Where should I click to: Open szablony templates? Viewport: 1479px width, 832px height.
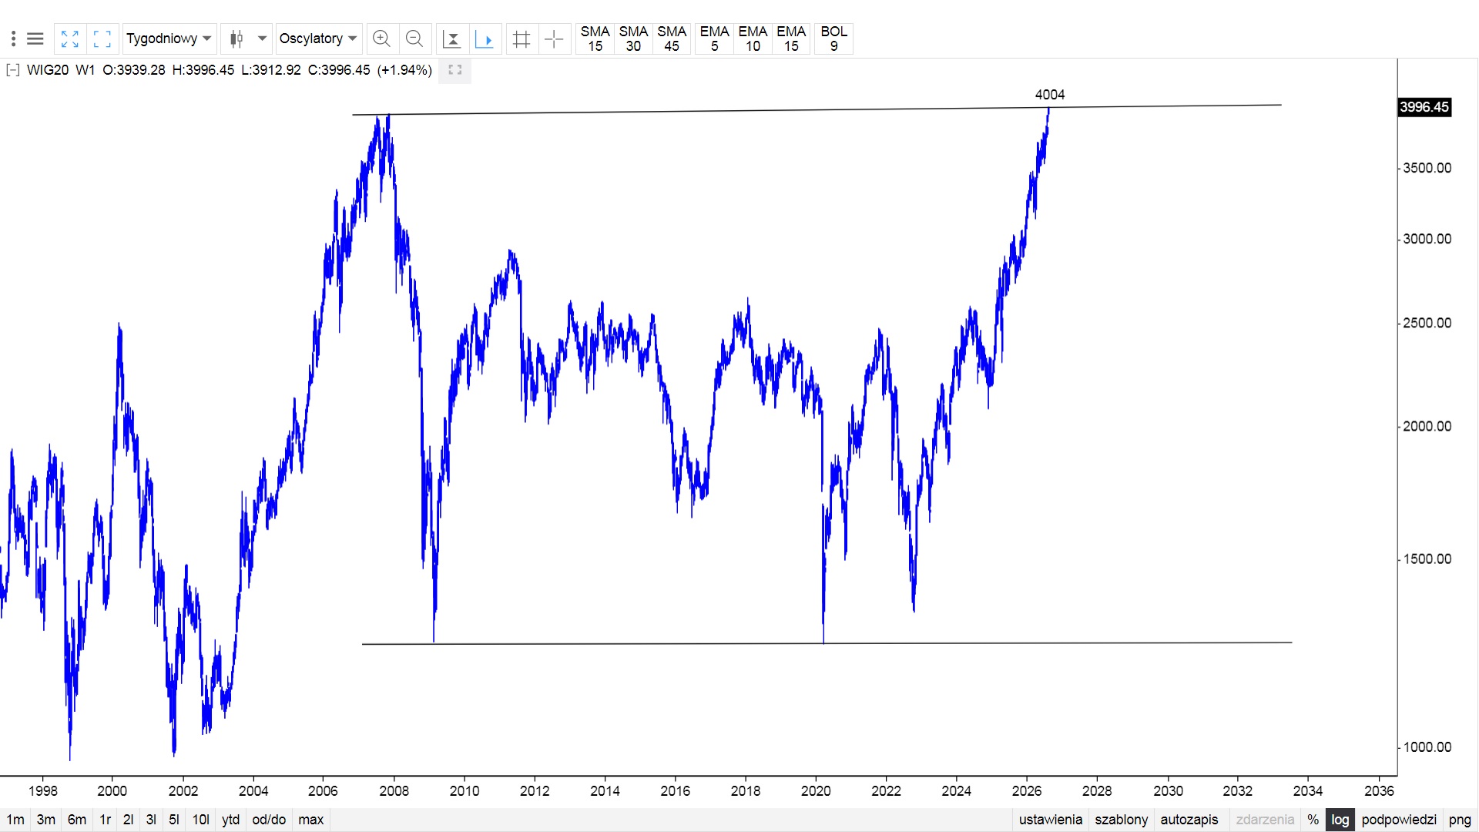point(1122,820)
